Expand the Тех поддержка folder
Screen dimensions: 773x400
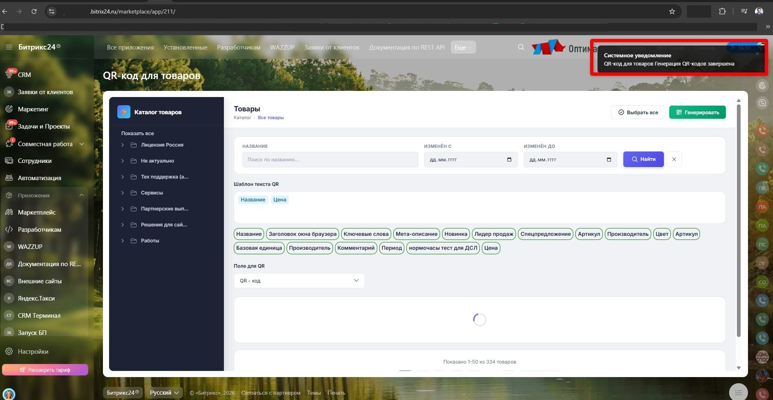122,177
